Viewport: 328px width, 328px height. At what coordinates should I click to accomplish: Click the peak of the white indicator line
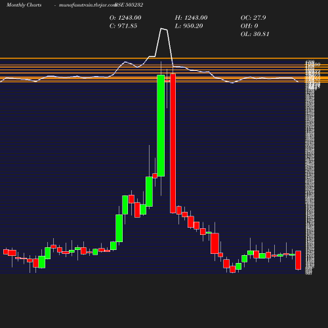pos(161,28)
